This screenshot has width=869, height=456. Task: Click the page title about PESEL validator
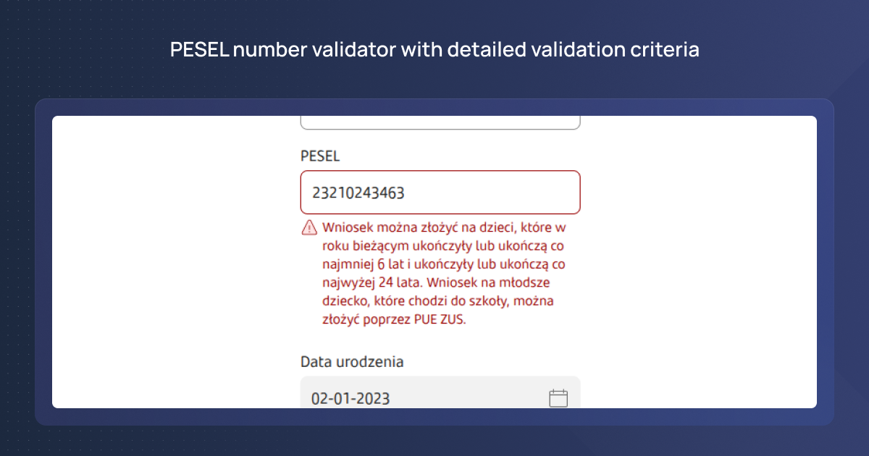point(434,50)
